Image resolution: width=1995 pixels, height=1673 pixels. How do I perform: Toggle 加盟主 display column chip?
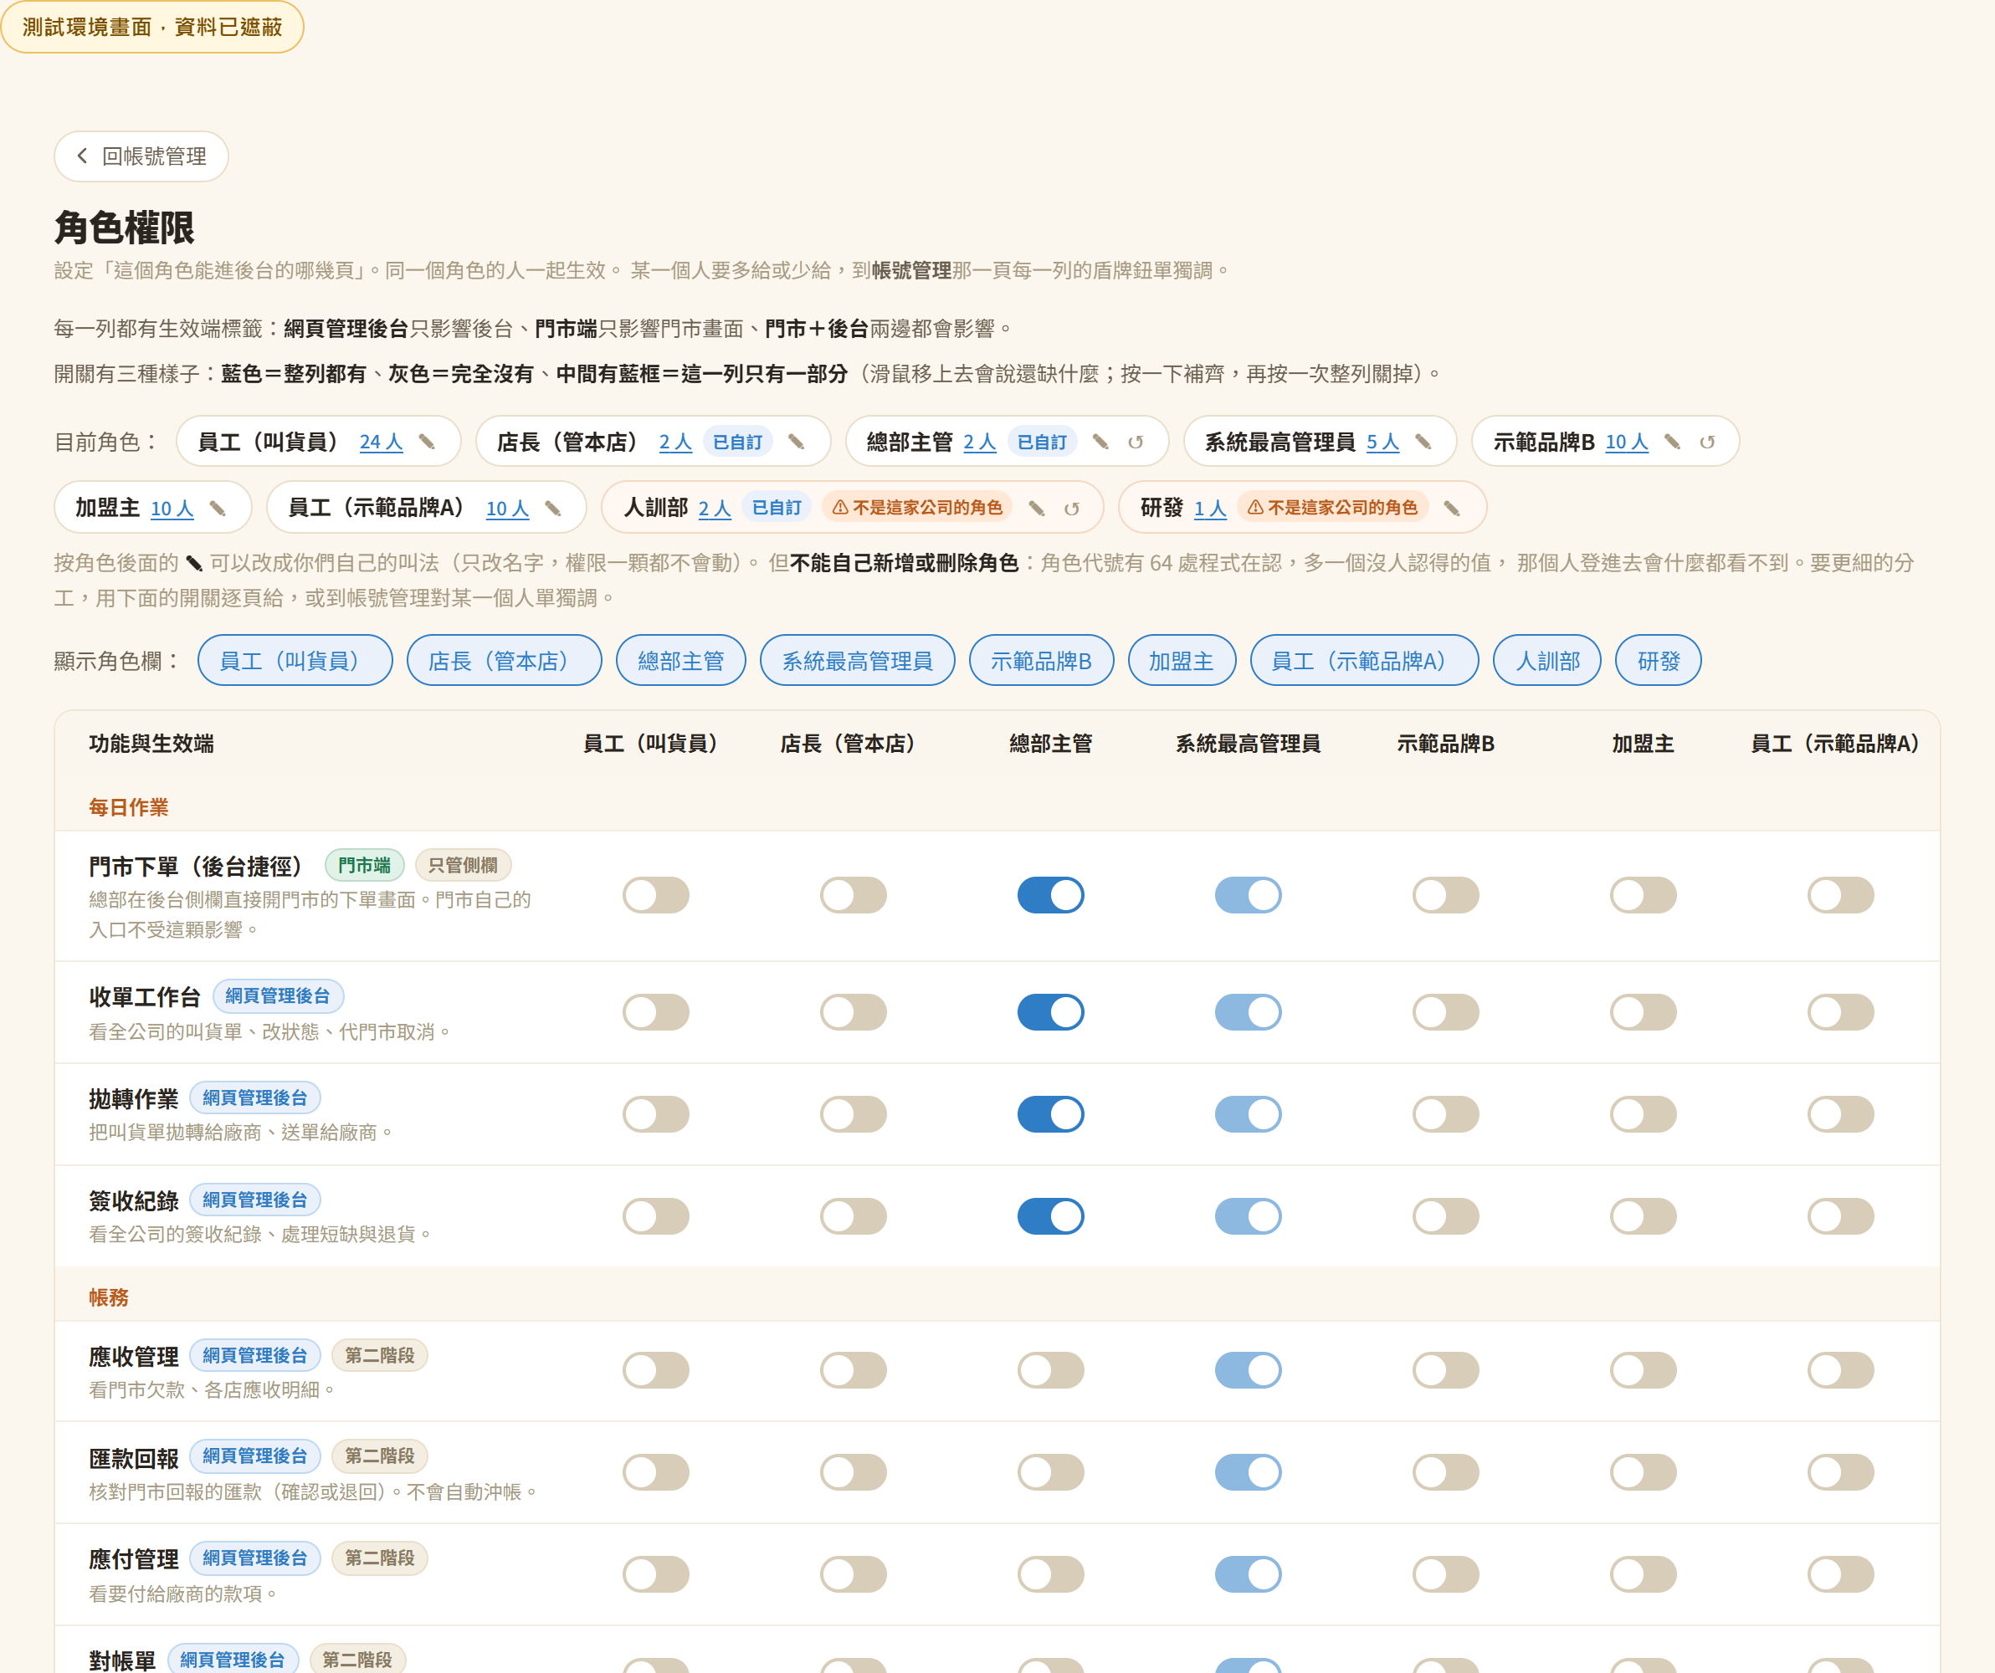(1182, 660)
